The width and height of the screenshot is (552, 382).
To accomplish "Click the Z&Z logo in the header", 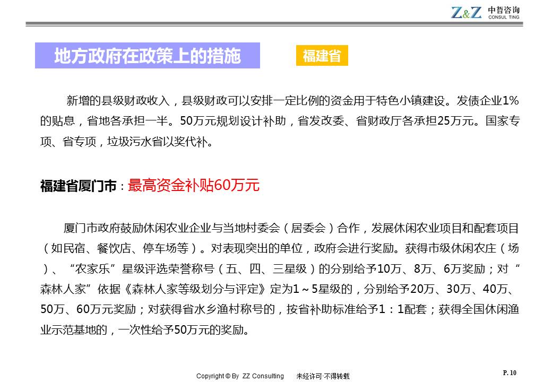I will tap(467, 12).
